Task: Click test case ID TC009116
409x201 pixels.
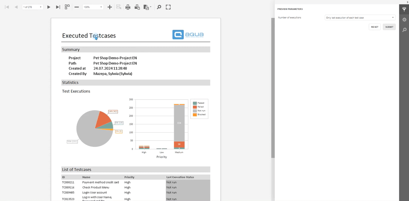Action: 68,187
